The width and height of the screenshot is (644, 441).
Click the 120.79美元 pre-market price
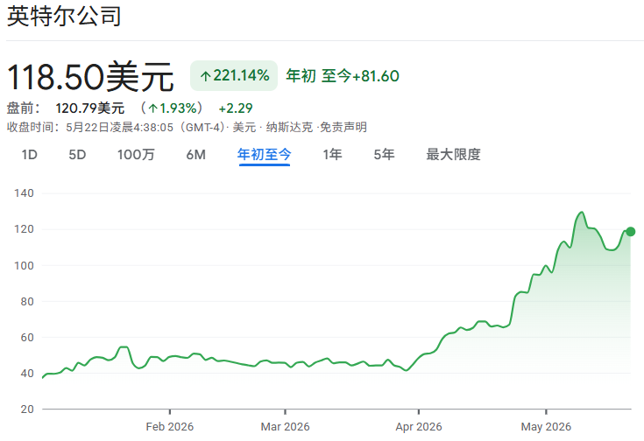tap(90, 108)
